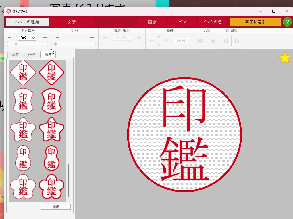Reduce the カスレ effect with minus
293x219 pixels.
click(57, 38)
